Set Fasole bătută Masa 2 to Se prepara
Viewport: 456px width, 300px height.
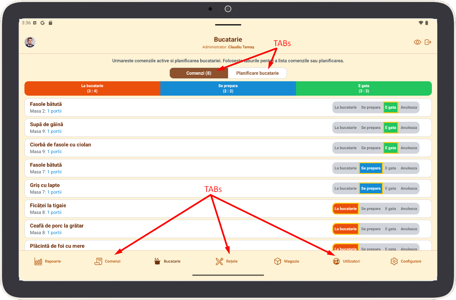click(371, 107)
